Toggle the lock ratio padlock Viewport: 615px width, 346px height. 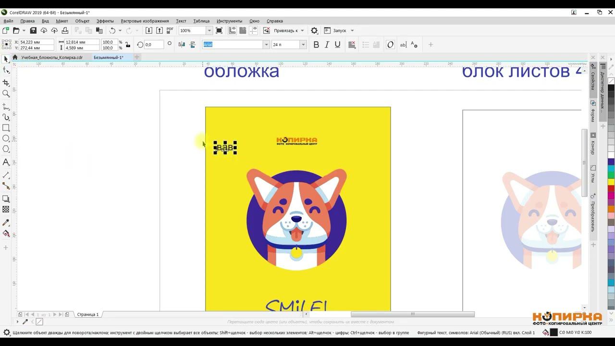[x=127, y=45]
